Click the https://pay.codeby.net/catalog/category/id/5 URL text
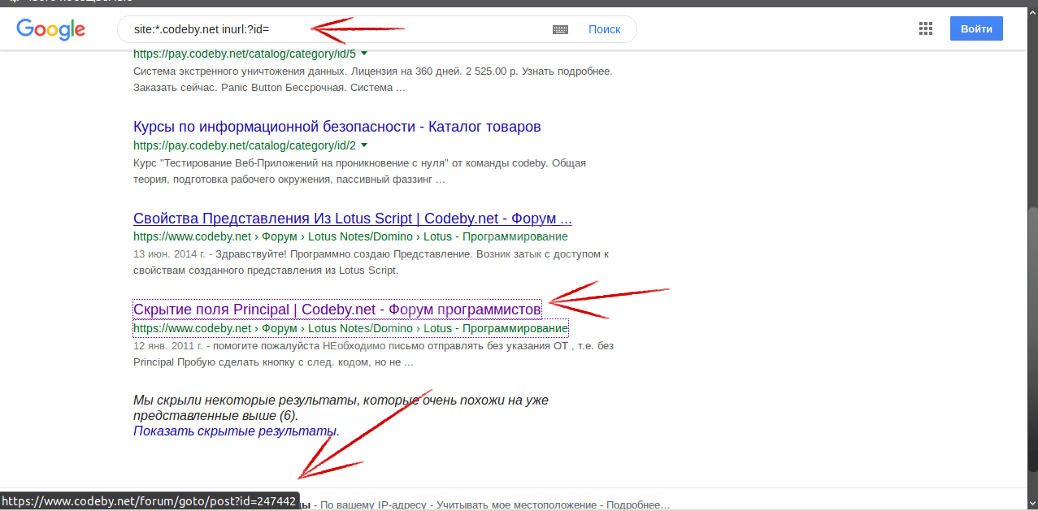 click(245, 55)
